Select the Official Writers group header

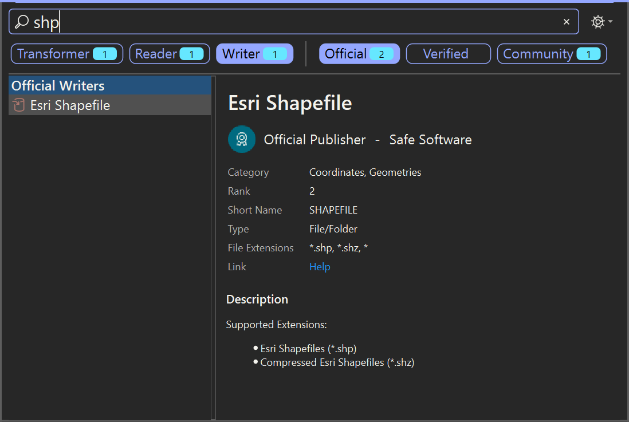110,85
